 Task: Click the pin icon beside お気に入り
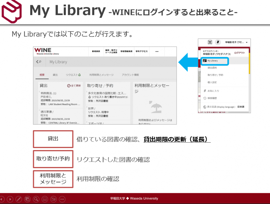click(x=205, y=91)
